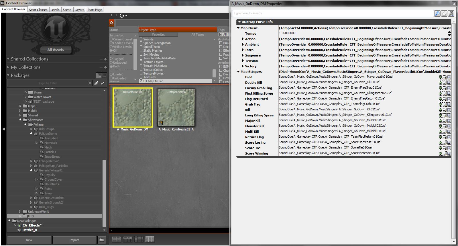
Task: Switch to the Actor Classes tab
Action: [x=38, y=9]
